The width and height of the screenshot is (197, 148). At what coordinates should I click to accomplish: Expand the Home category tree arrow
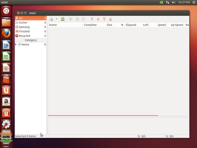(x=16, y=44)
